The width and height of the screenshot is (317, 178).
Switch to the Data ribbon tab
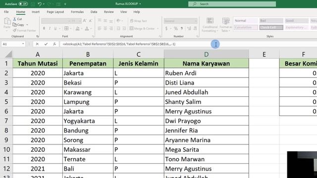coord(94,12)
